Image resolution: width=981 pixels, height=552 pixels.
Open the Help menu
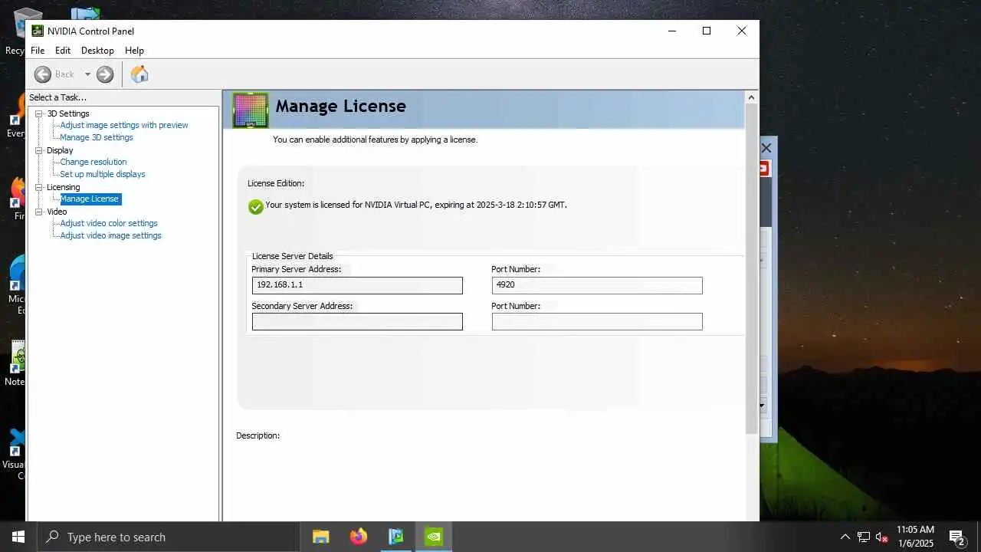click(x=134, y=51)
